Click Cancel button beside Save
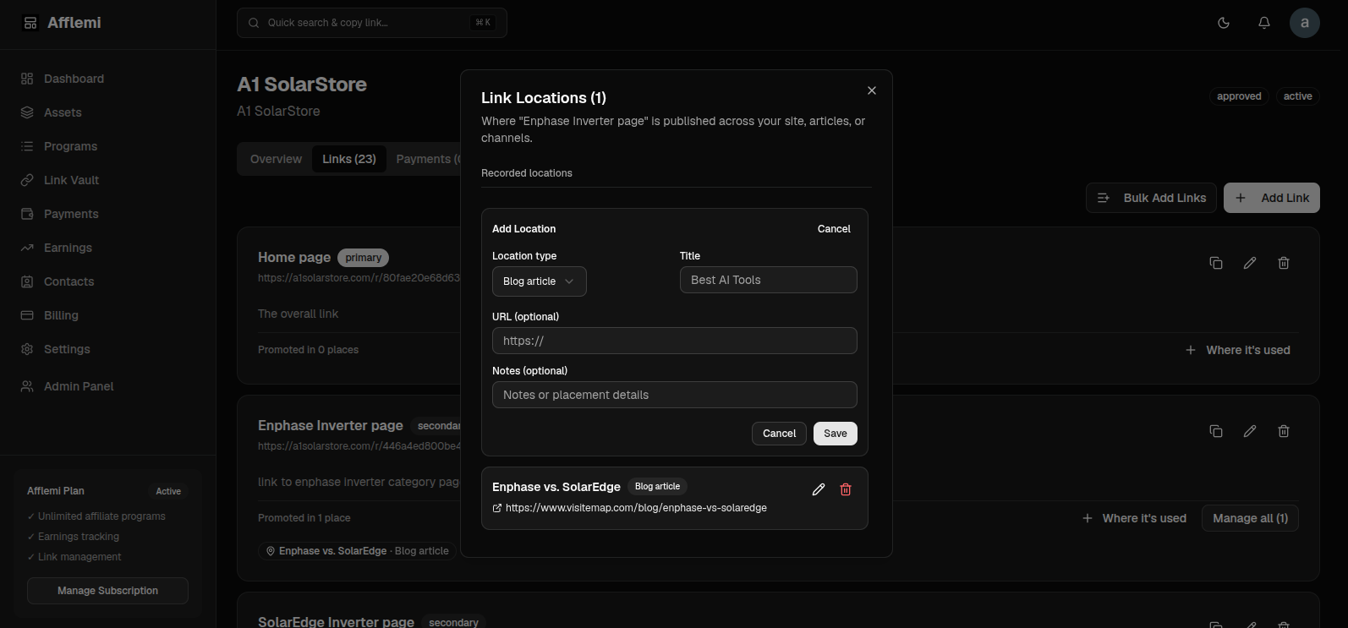This screenshot has width=1348, height=628. pyautogui.click(x=779, y=434)
